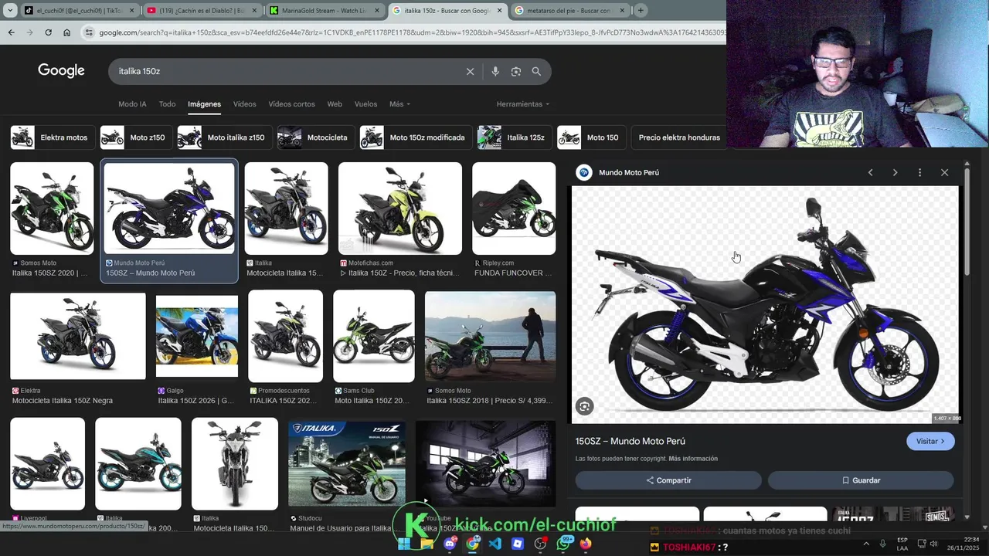Show next image in preview panel
Screen dimensions: 989x556
coord(895,172)
